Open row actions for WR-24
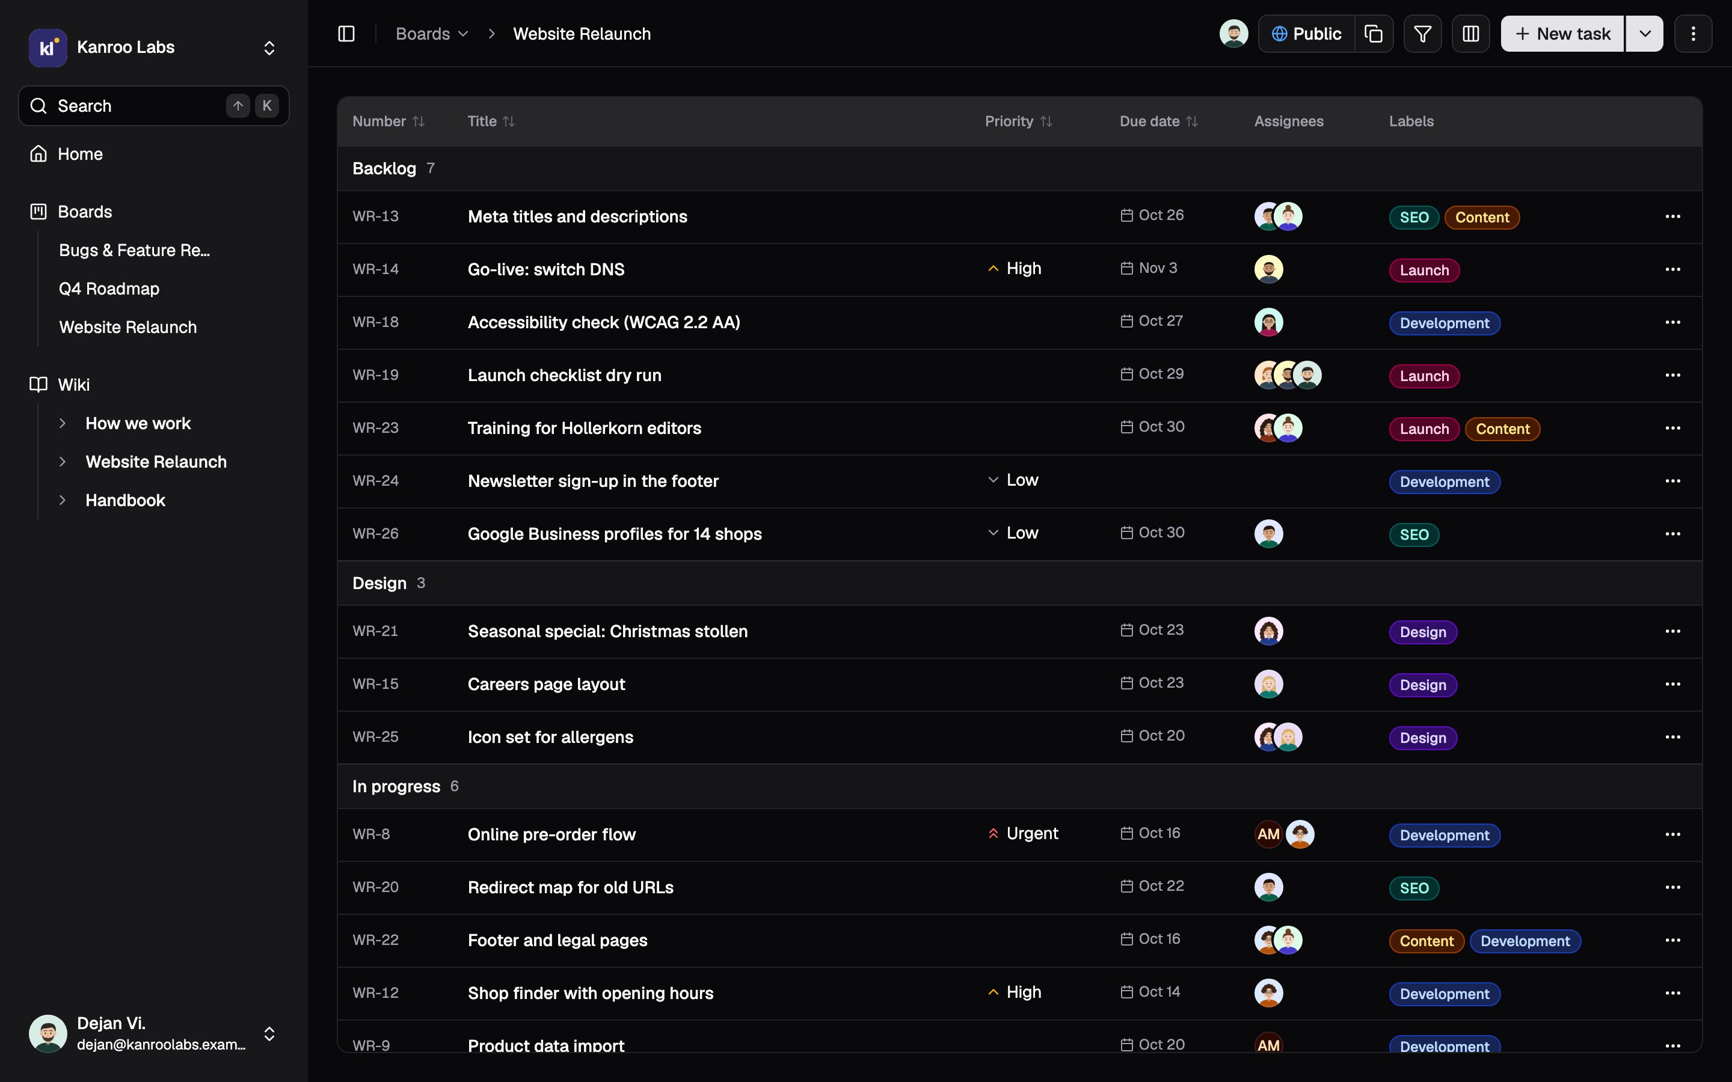The height and width of the screenshot is (1082, 1732). pos(1672,481)
